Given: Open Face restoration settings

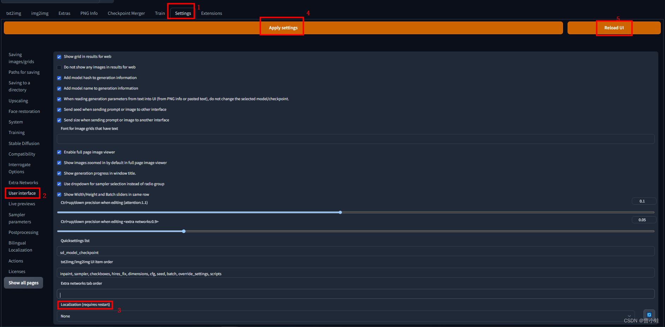Looking at the screenshot, I should [x=24, y=111].
